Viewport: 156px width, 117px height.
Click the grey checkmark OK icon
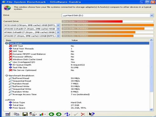tap(76, 114)
